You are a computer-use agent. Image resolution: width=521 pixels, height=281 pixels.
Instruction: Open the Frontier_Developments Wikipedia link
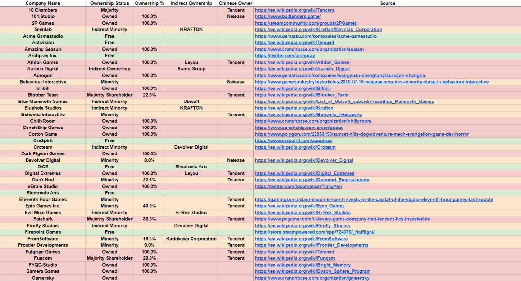311,245
